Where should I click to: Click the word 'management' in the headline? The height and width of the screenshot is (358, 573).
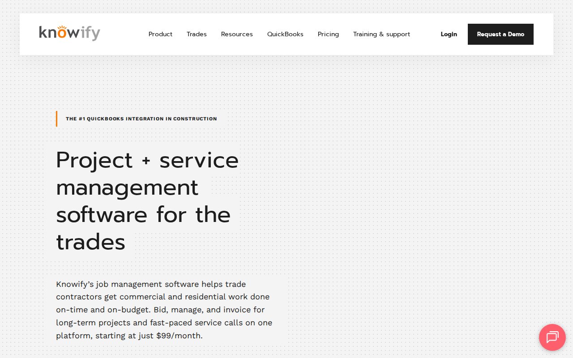click(x=127, y=187)
